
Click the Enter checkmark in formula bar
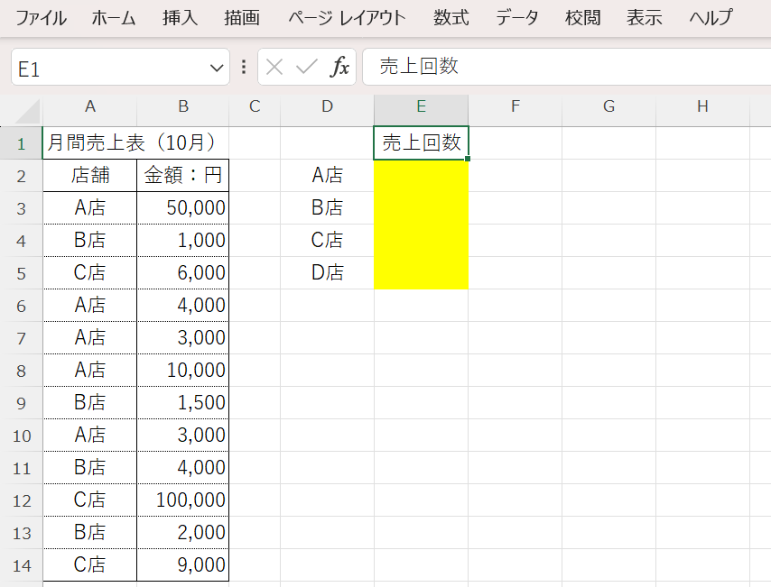[x=307, y=68]
